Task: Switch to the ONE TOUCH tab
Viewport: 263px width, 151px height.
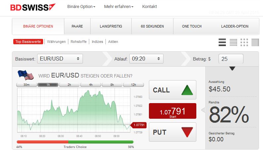Action: point(192,26)
